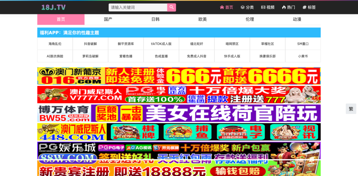Image resolution: width=358 pixels, height=176 pixels.
Task: Click the 电子 tile in the 448.COM banner
Action: click(x=241, y=132)
